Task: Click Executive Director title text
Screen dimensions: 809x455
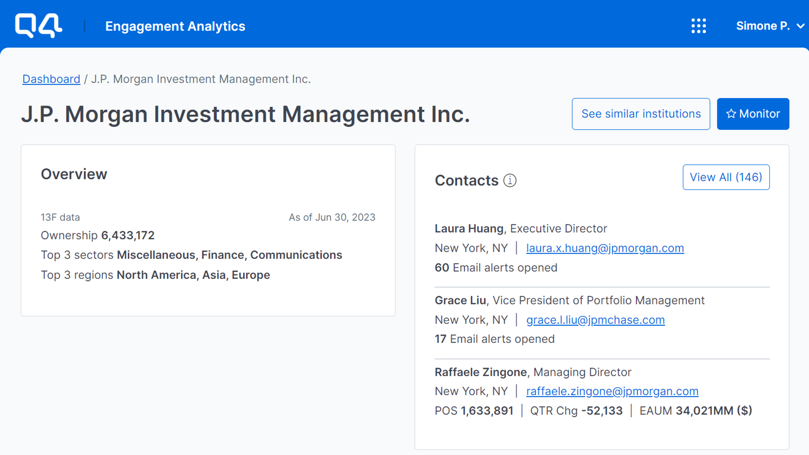Action: coord(559,228)
